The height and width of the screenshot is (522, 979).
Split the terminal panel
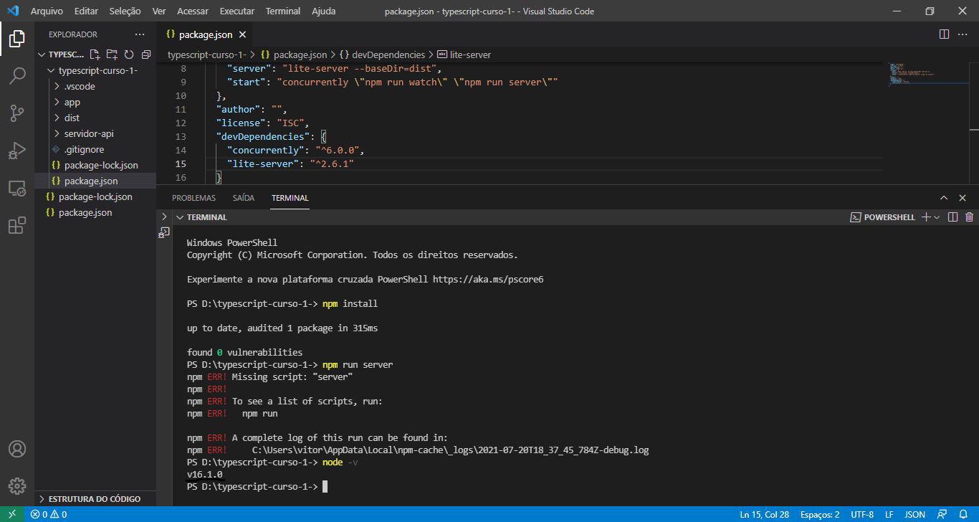[x=952, y=217]
